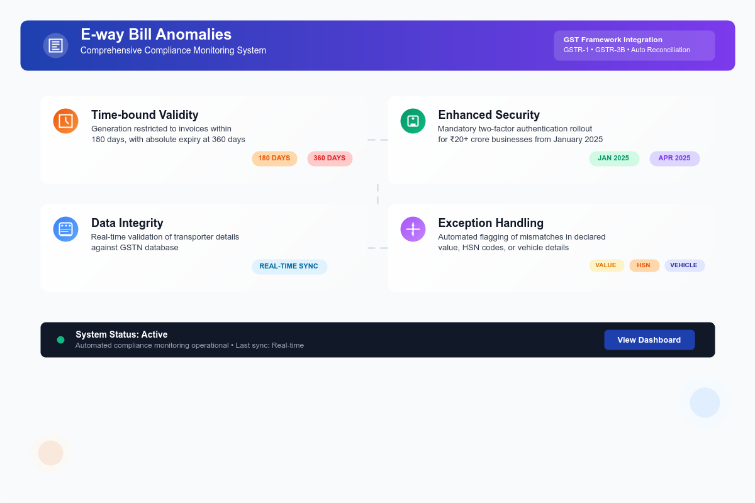Click the green Enhanced Security icon
755x503 pixels.
click(413, 121)
